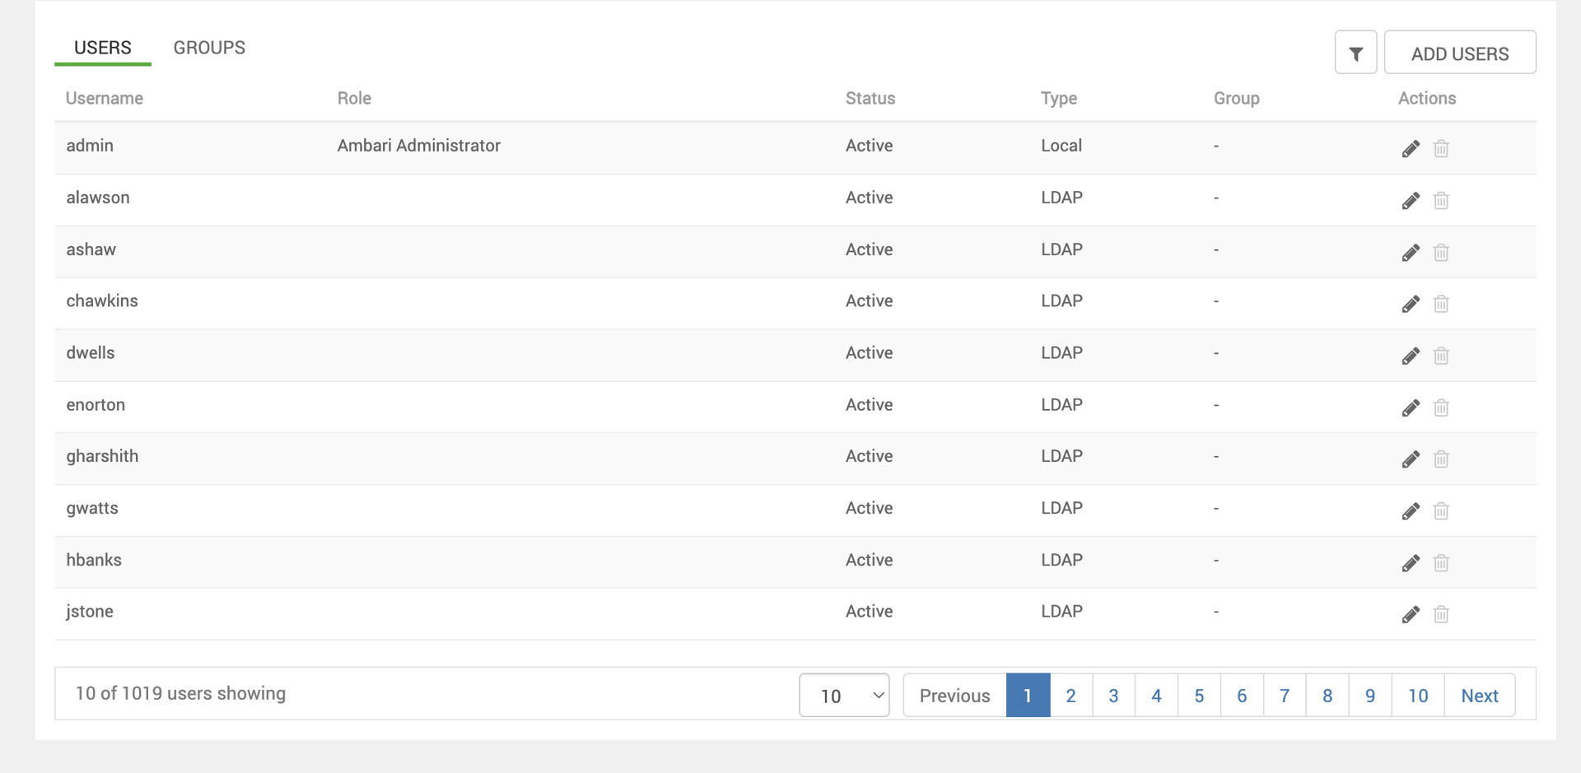Jump to page 5 of users
The image size is (1581, 773).
(x=1199, y=696)
